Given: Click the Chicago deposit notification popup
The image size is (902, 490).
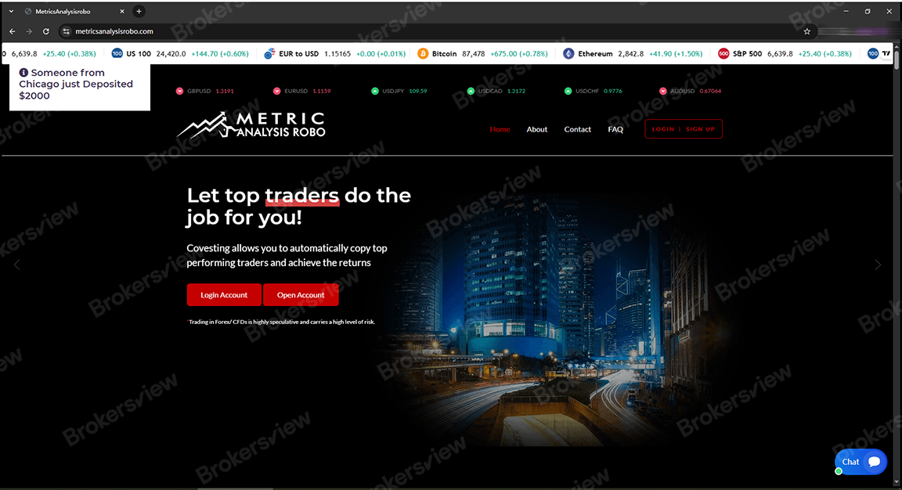Looking at the screenshot, I should coord(80,87).
